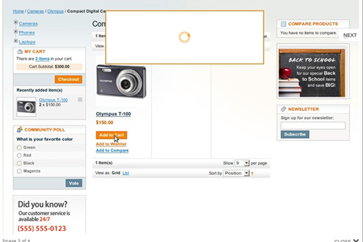Switch to List view link
Screen dimensions: 363x242
(x=126, y=173)
